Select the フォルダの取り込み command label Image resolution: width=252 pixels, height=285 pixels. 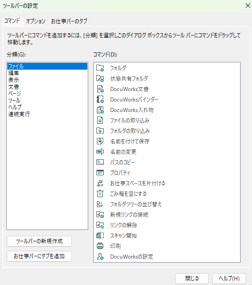pyautogui.click(x=130, y=131)
